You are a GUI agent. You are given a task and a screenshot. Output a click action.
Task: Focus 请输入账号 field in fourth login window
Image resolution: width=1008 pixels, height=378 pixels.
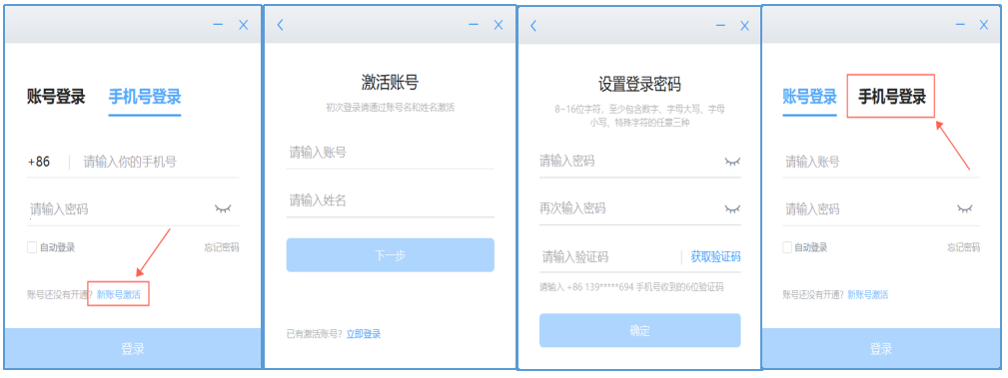click(881, 162)
